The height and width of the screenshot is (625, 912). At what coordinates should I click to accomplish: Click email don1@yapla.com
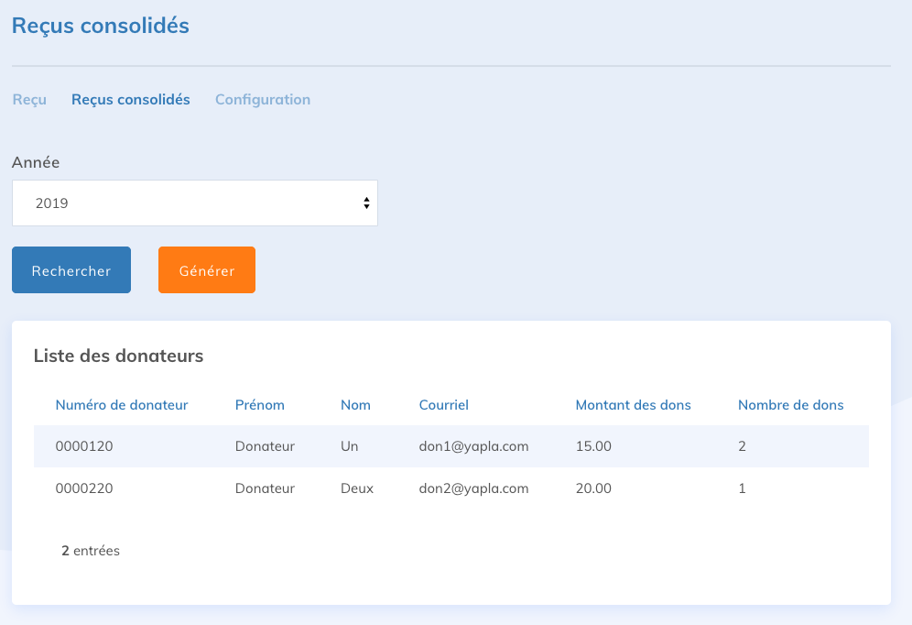point(473,446)
